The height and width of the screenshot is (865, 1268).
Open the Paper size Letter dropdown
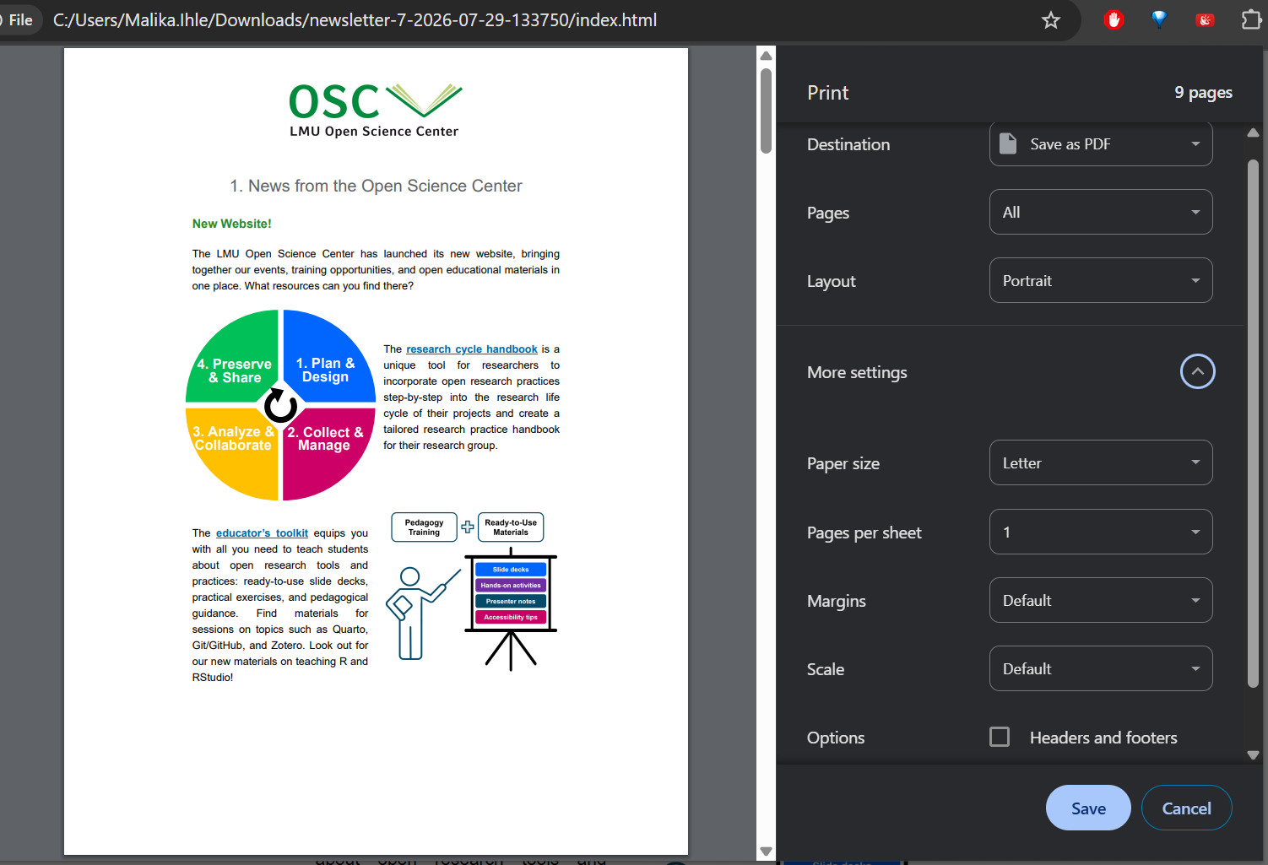tap(1101, 462)
